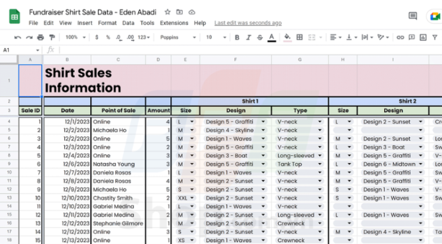Open the Extensions menu

(174, 23)
